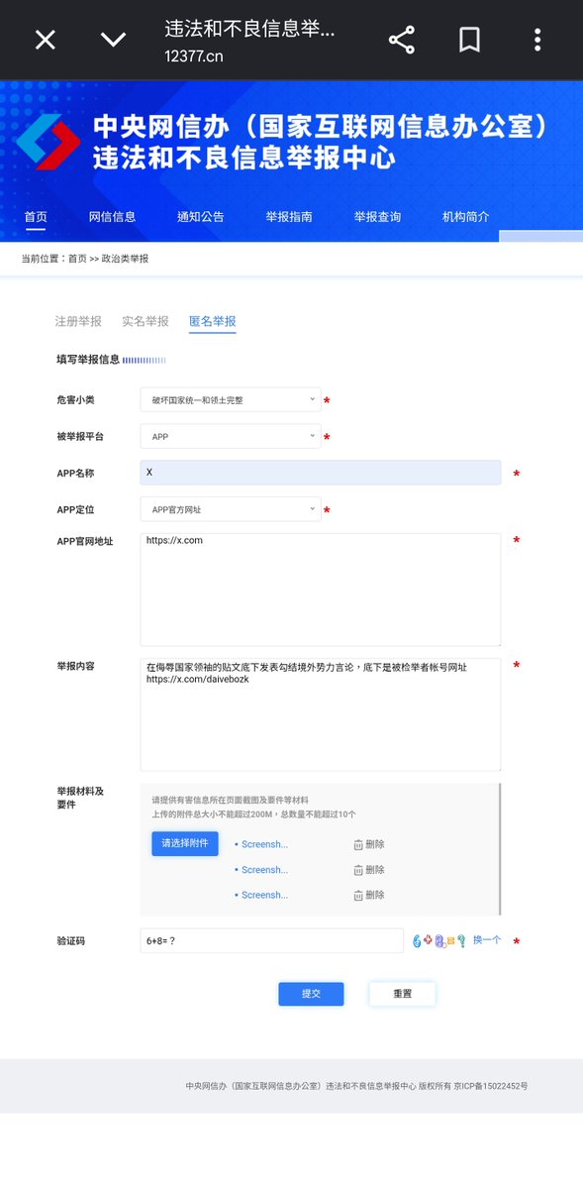Submit the form with 提交 button
Viewport: 583px width, 1189px height.
click(x=311, y=994)
